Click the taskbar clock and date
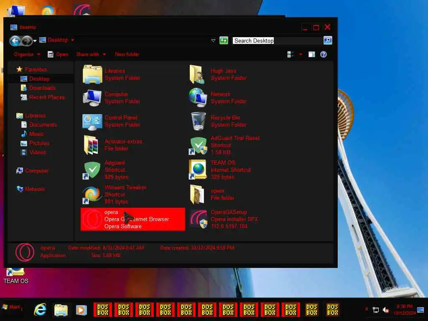 point(405,310)
